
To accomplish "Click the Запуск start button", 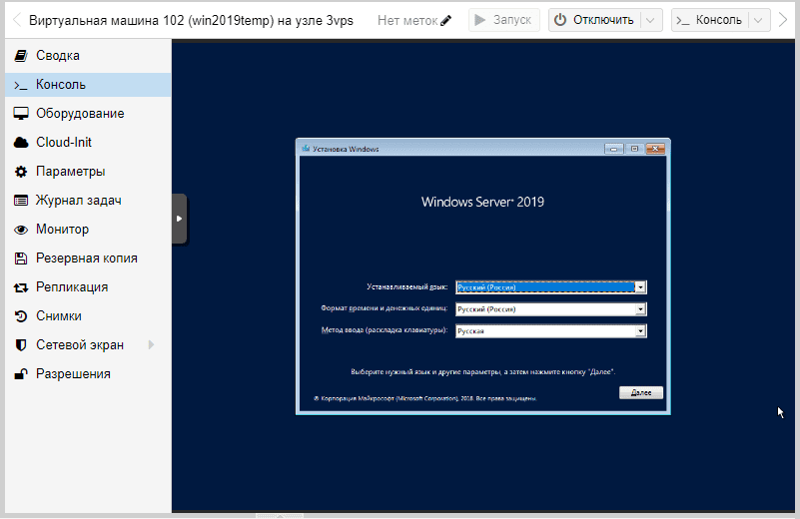I will (x=504, y=20).
